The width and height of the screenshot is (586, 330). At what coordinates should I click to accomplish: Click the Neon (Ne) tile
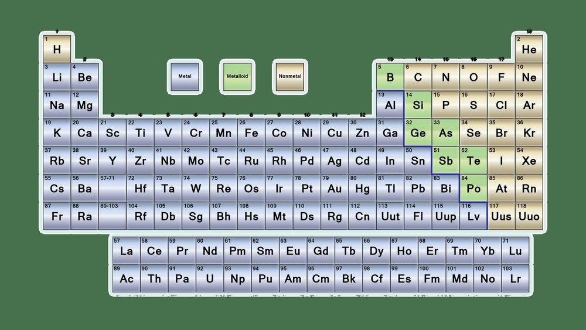529,77
